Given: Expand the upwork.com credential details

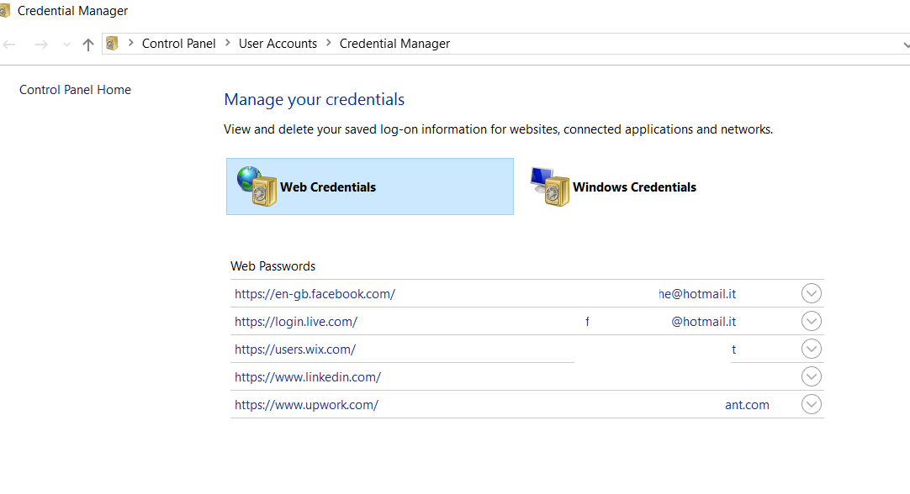Looking at the screenshot, I should pos(812,405).
